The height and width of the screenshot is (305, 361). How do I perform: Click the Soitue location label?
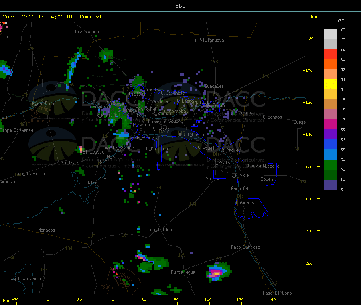(x=213, y=179)
